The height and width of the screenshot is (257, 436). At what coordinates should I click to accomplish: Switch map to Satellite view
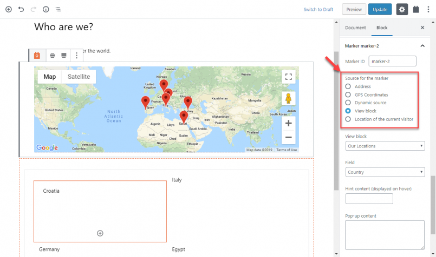(x=79, y=77)
